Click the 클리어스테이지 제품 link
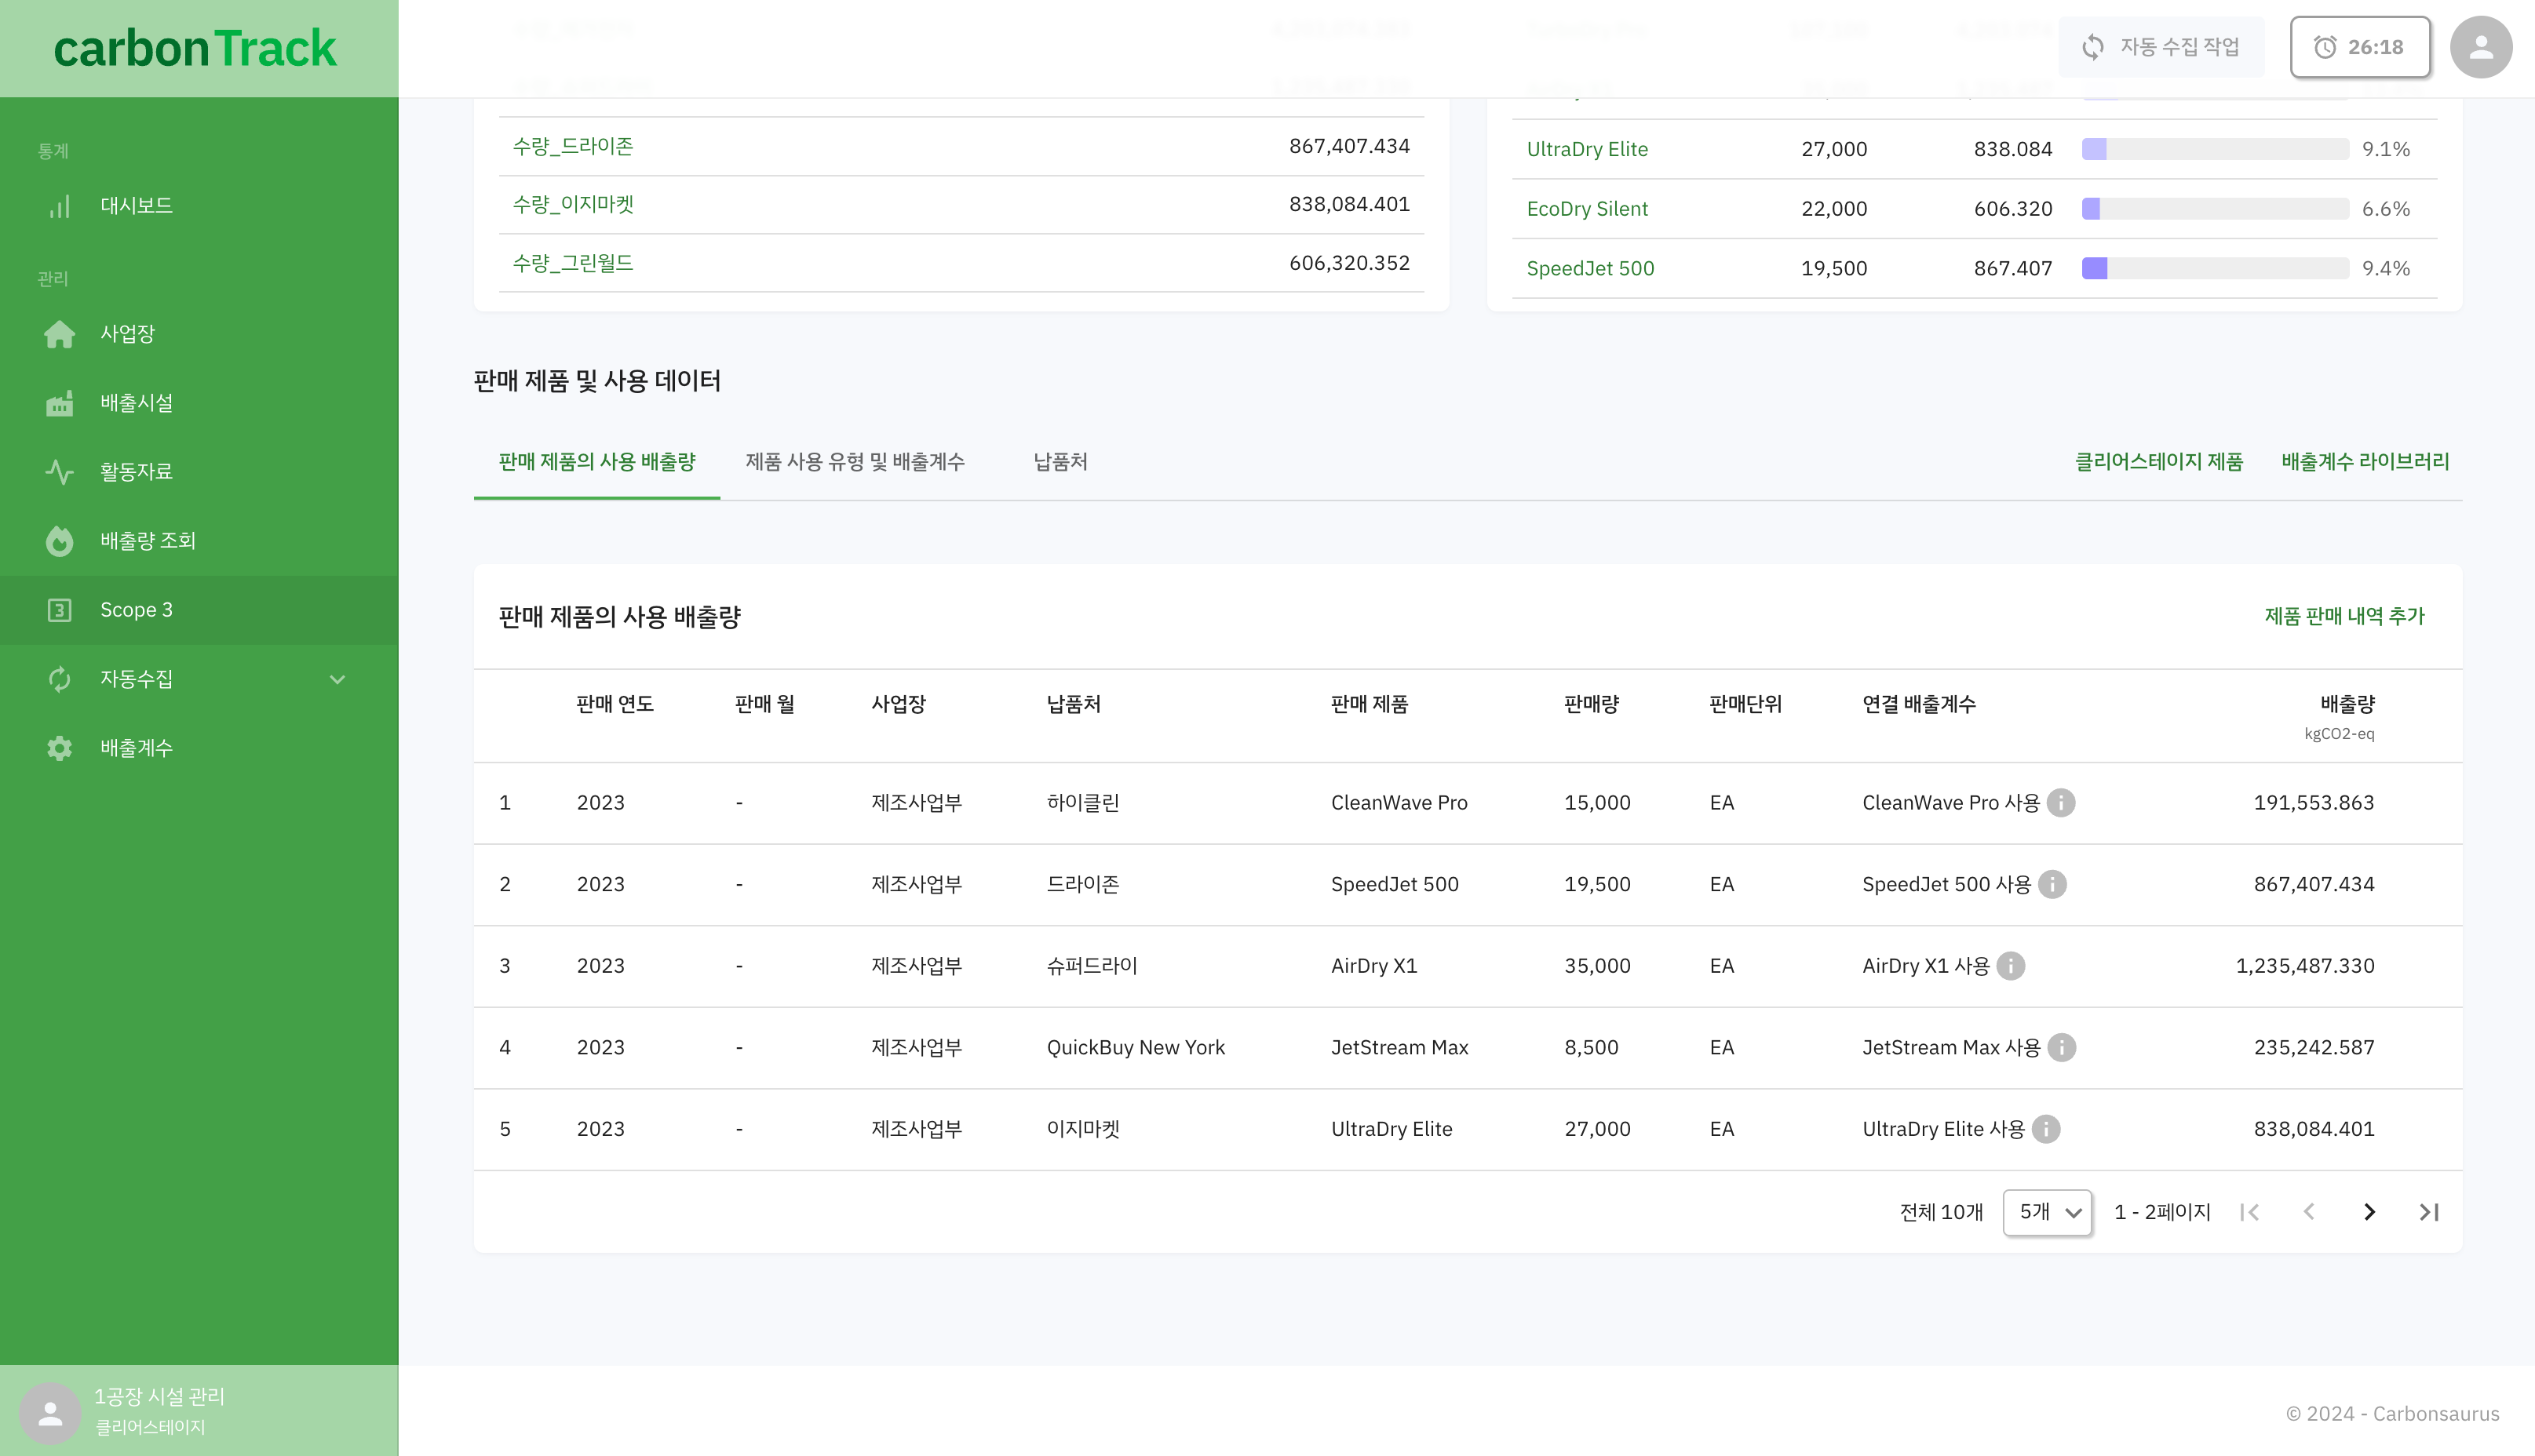 pyautogui.click(x=2159, y=461)
